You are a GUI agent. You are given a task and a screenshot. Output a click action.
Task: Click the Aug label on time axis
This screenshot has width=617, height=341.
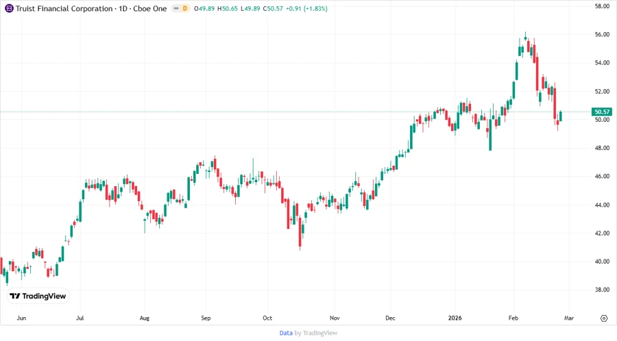click(x=145, y=318)
